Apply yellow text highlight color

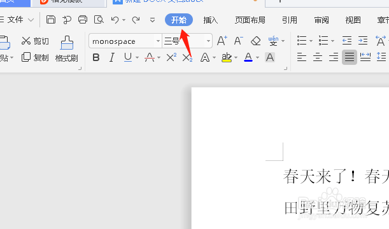coord(227,57)
